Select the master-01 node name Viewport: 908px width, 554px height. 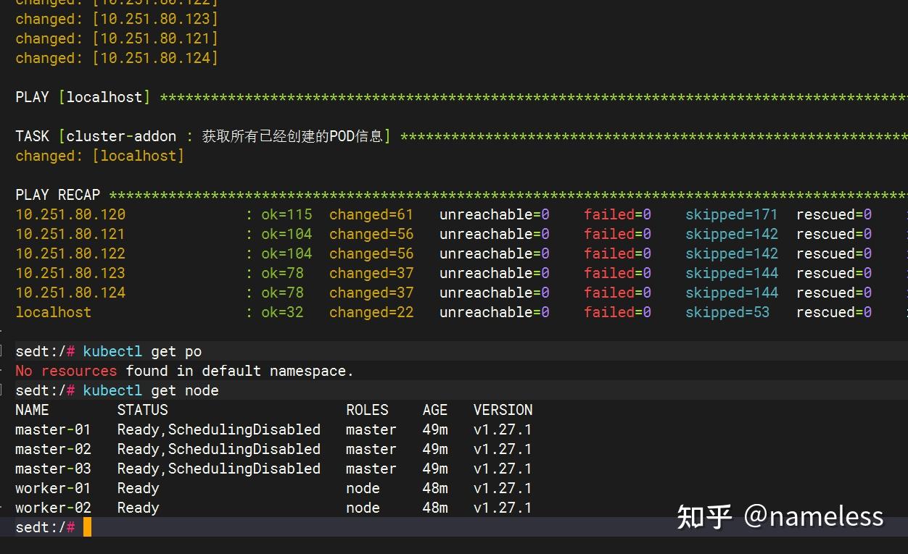tap(53, 429)
